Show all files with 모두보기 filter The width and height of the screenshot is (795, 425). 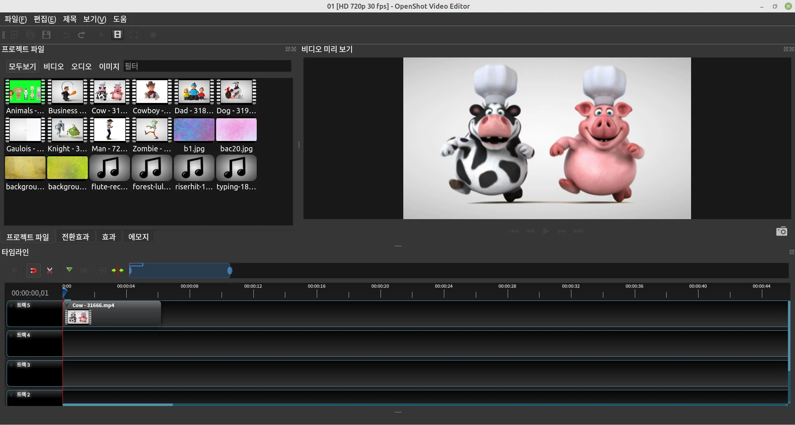[22, 66]
